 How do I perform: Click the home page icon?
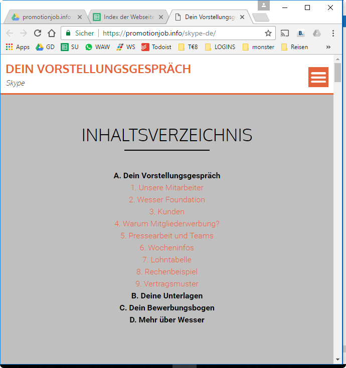(52, 33)
